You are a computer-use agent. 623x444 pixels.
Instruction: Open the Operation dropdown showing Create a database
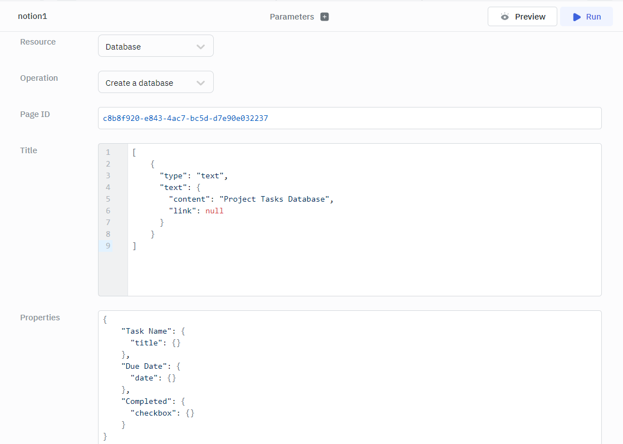(x=155, y=83)
